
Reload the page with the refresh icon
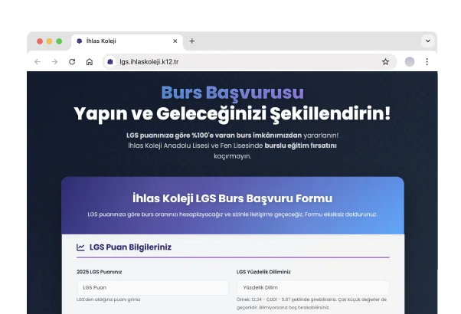(x=72, y=62)
